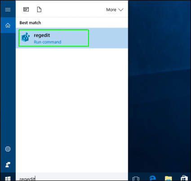Click the chevron arrow beside More
This screenshot has width=191, height=181.
click(121, 10)
